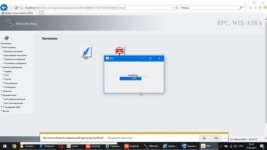Open the taskbar clock and date
Screen dimensions: 267x150
pos(251,146)
